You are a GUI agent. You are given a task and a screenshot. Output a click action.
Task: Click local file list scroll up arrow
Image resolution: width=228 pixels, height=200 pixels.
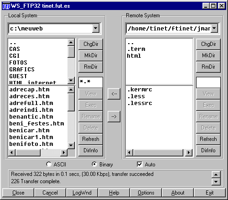click(x=71, y=90)
